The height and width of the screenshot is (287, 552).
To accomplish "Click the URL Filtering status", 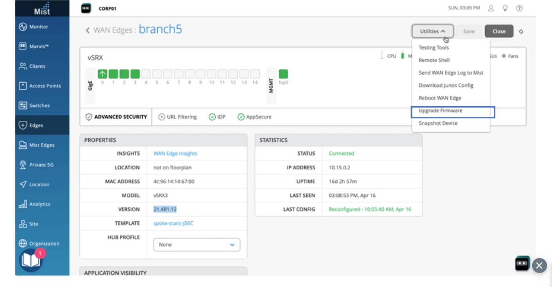I will pyautogui.click(x=177, y=117).
